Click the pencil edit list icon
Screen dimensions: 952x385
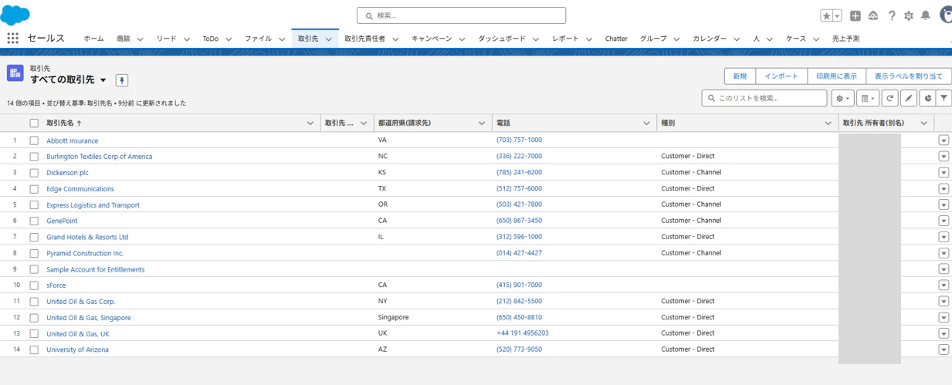909,98
